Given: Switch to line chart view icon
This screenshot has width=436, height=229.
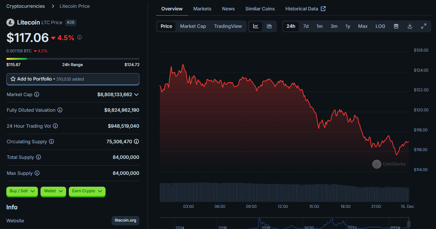Looking at the screenshot, I should coord(255,26).
